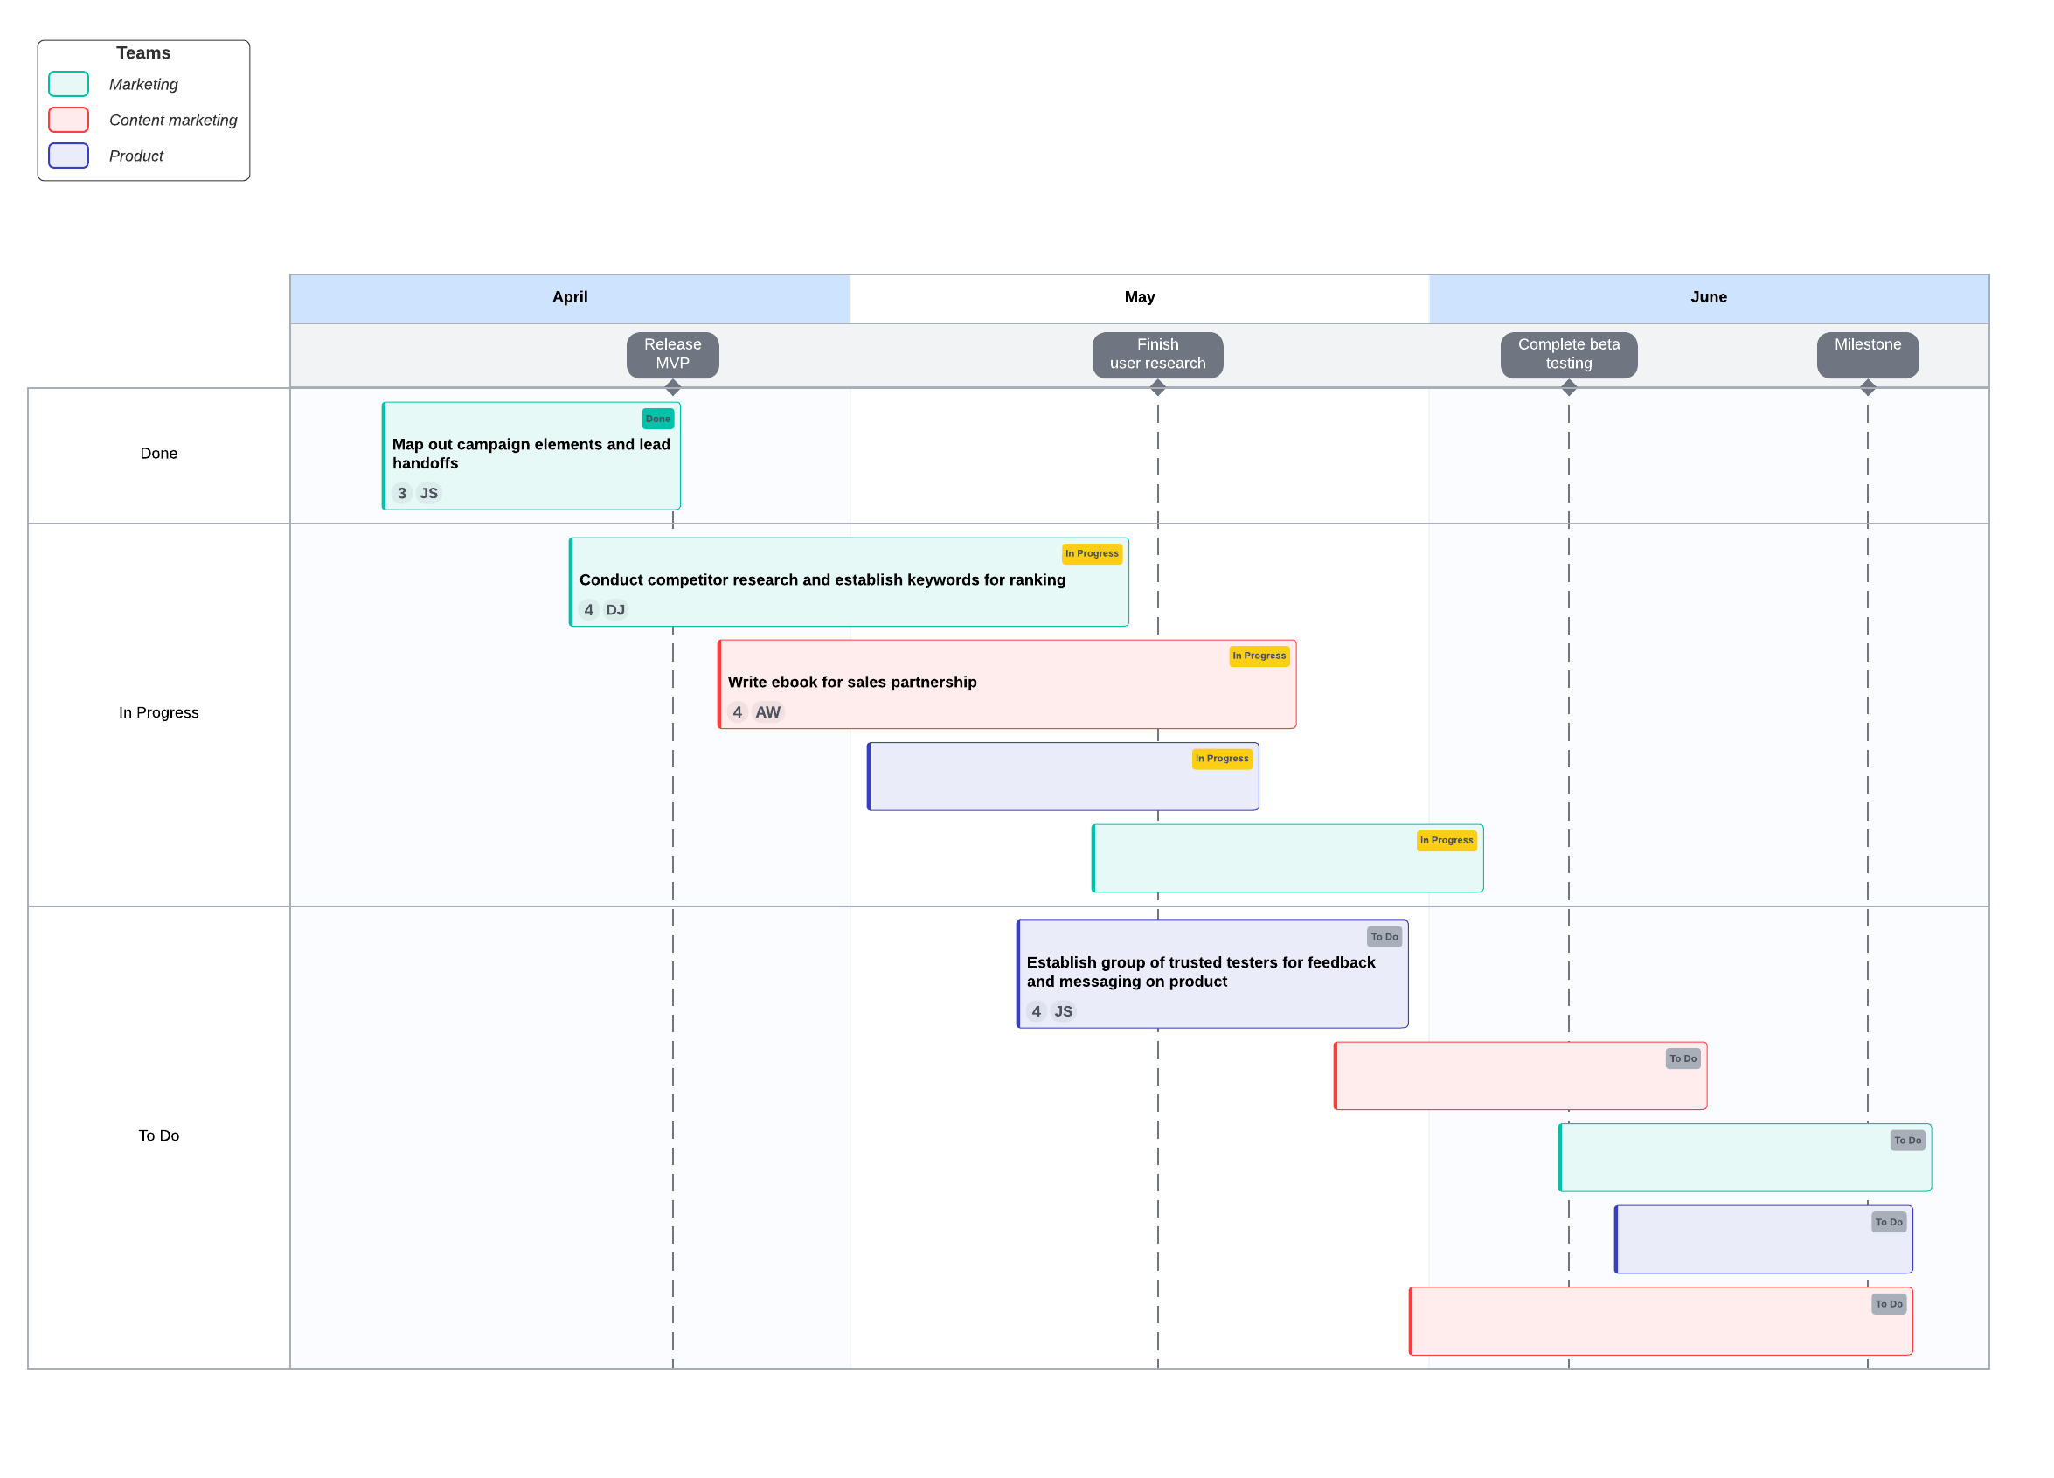Select the April month header
This screenshot has width=2054, height=1478.
pos(570,297)
